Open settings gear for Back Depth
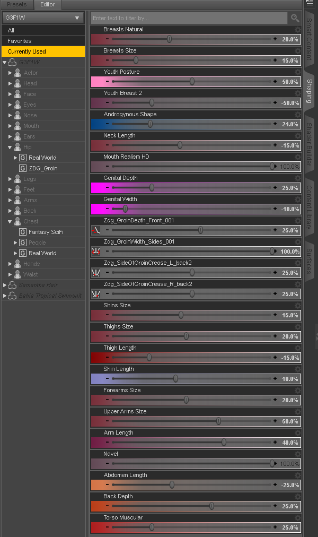This screenshot has width=318, height=537. tap(298, 497)
